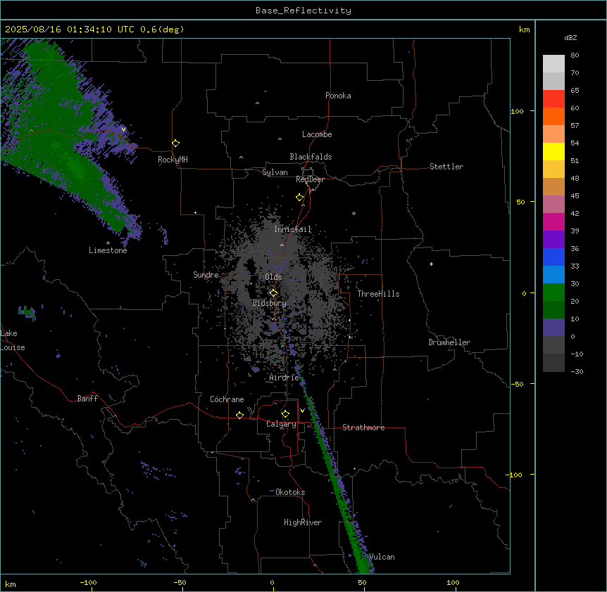Click the HighRiver city label

[303, 522]
